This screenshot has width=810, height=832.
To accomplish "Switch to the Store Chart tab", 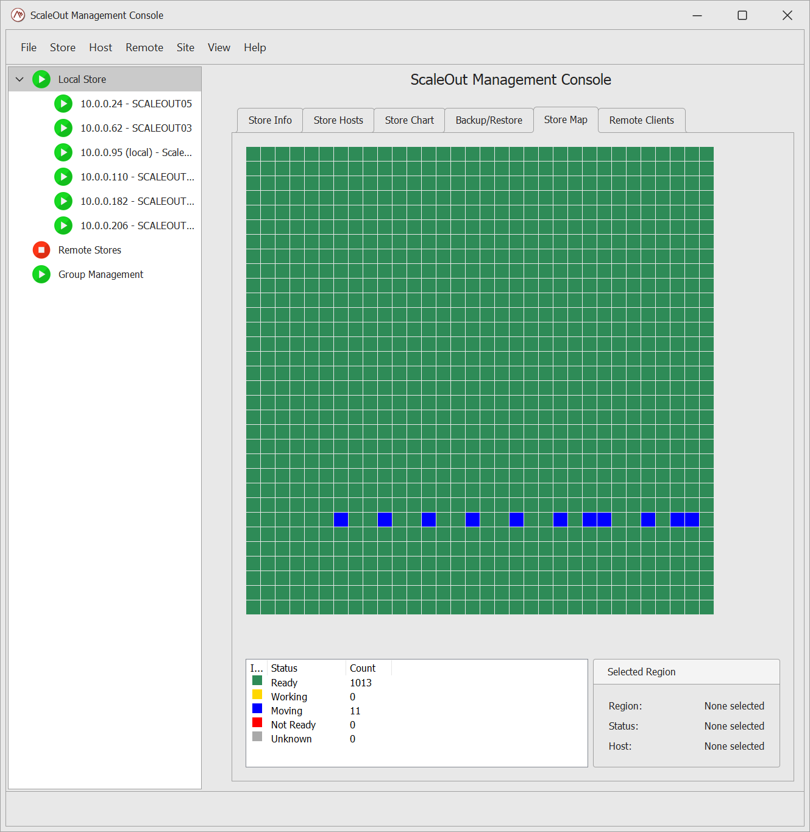I will [x=410, y=121].
